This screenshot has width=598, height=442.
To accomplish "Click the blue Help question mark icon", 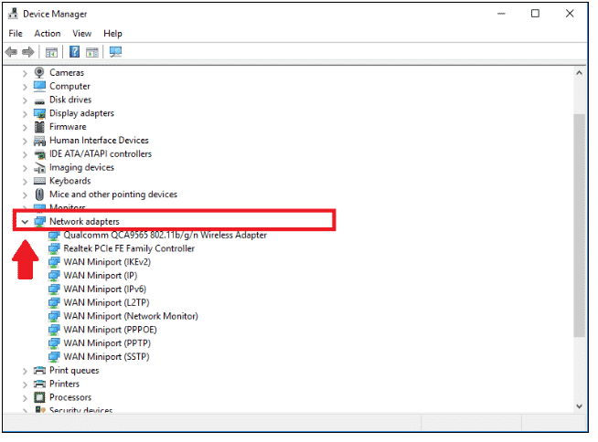I will tap(74, 52).
